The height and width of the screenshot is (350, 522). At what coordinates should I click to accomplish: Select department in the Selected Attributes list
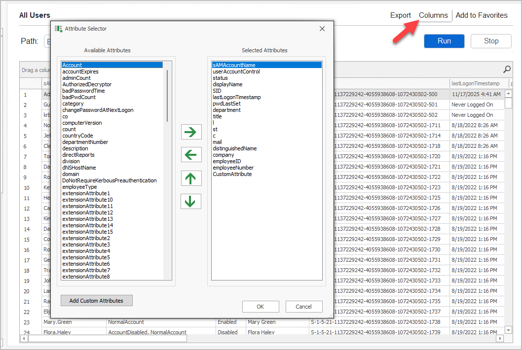click(226, 110)
